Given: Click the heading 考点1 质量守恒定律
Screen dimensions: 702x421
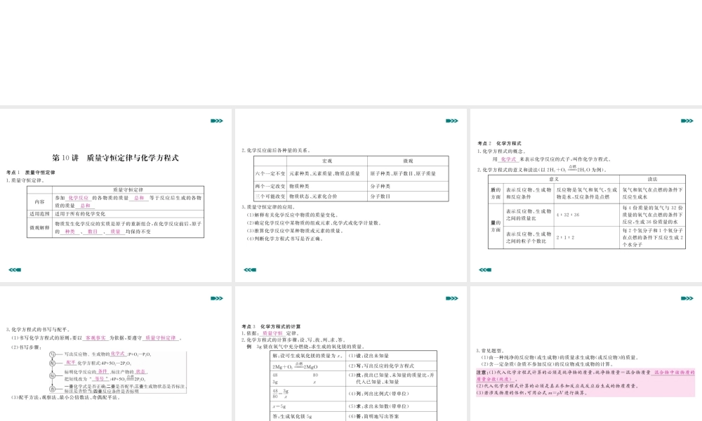Looking at the screenshot, I should [30, 172].
